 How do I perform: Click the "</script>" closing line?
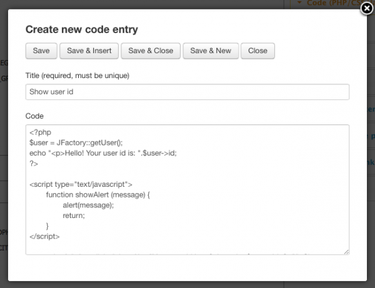44,236
